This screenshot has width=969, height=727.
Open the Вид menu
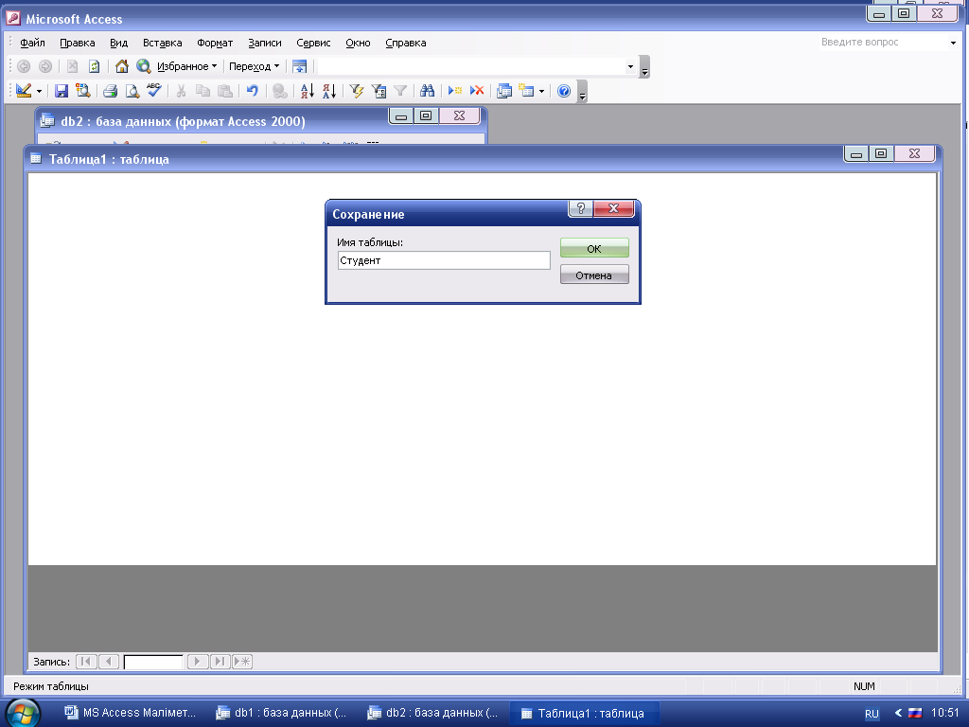pyautogui.click(x=118, y=43)
